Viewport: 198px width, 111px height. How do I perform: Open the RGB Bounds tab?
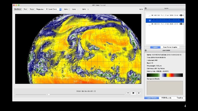pos(167,98)
